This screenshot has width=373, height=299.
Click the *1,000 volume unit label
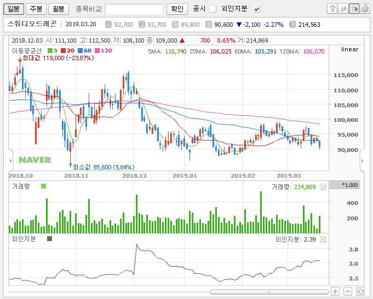pos(349,185)
